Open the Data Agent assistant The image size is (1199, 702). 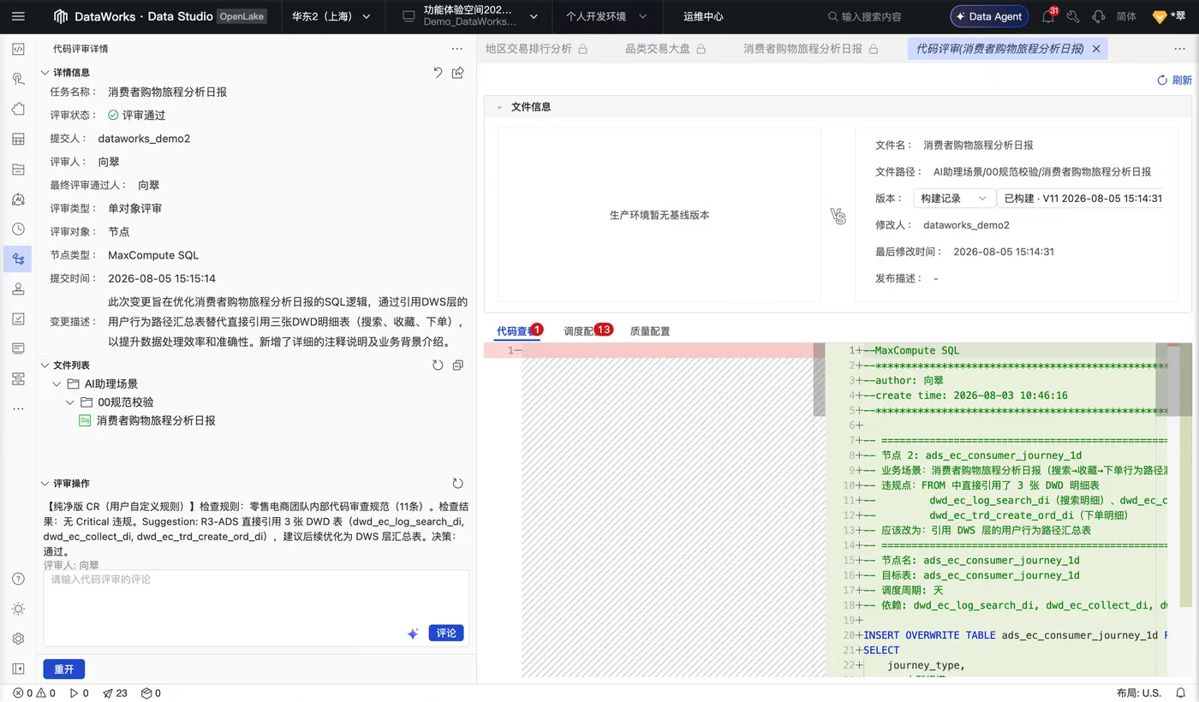point(987,16)
